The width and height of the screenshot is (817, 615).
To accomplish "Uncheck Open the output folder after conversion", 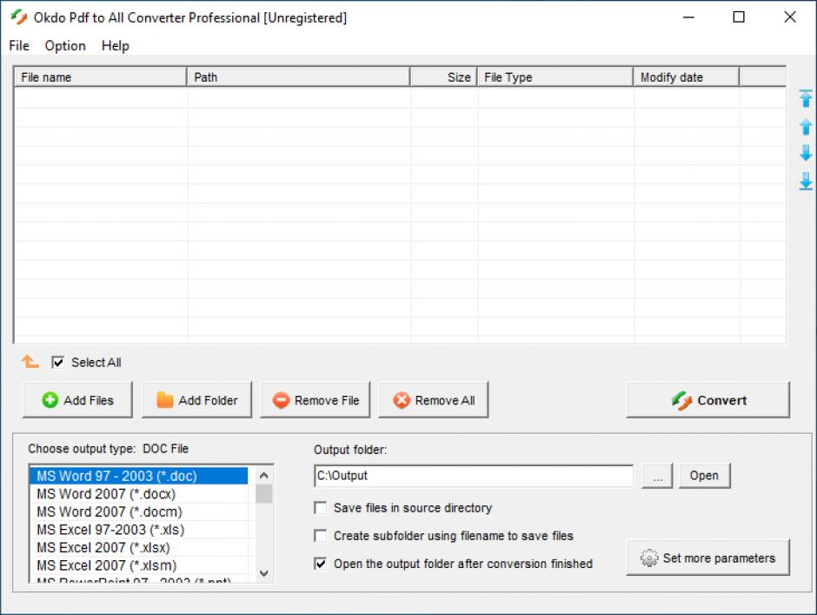I will pos(321,564).
